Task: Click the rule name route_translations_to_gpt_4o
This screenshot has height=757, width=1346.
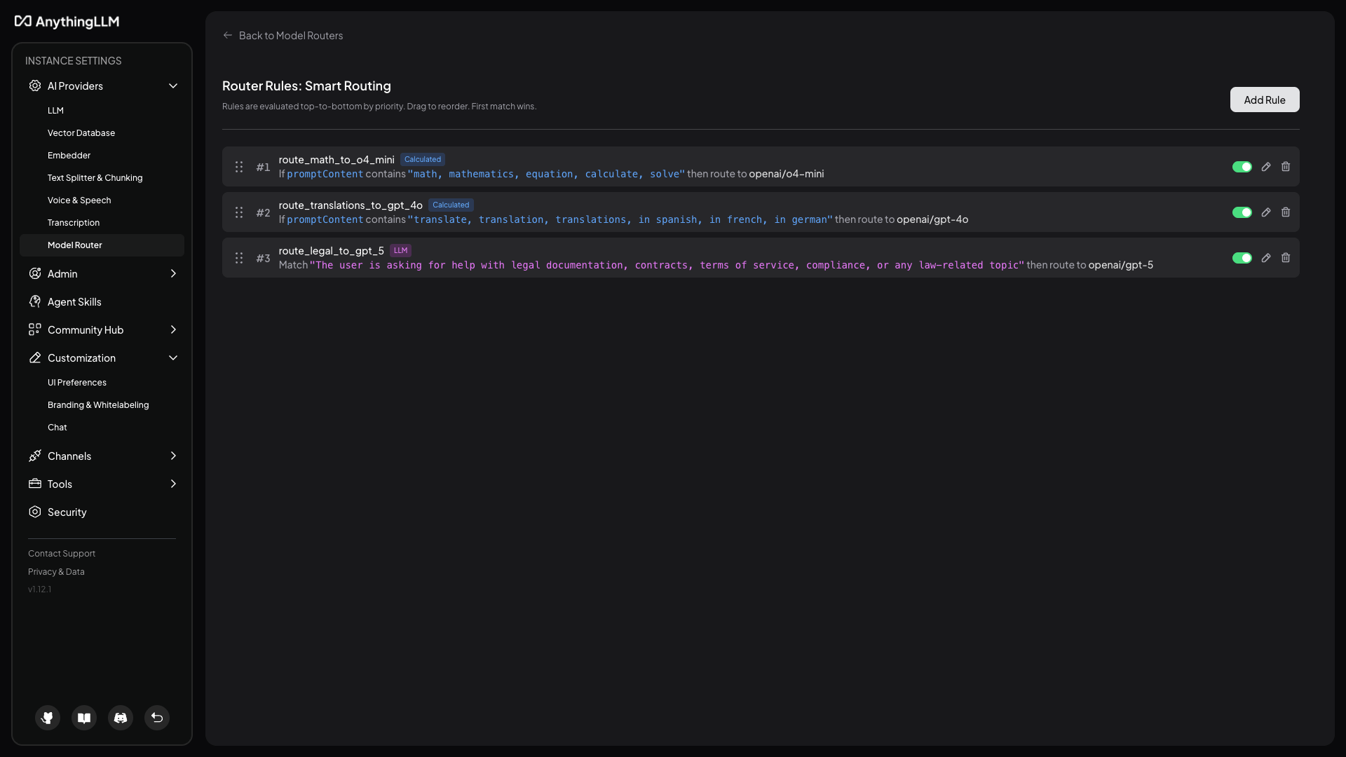Action: [x=351, y=205]
